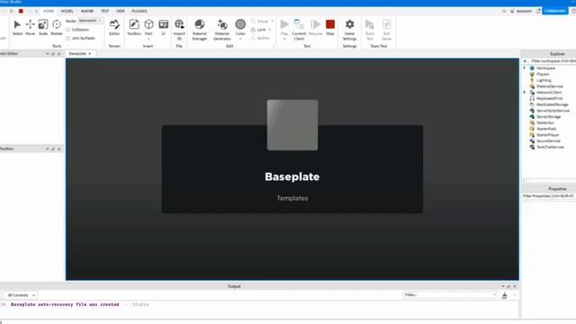Toggle the Collisions checkbox
Screen dimensions: 576x324
click(68, 30)
